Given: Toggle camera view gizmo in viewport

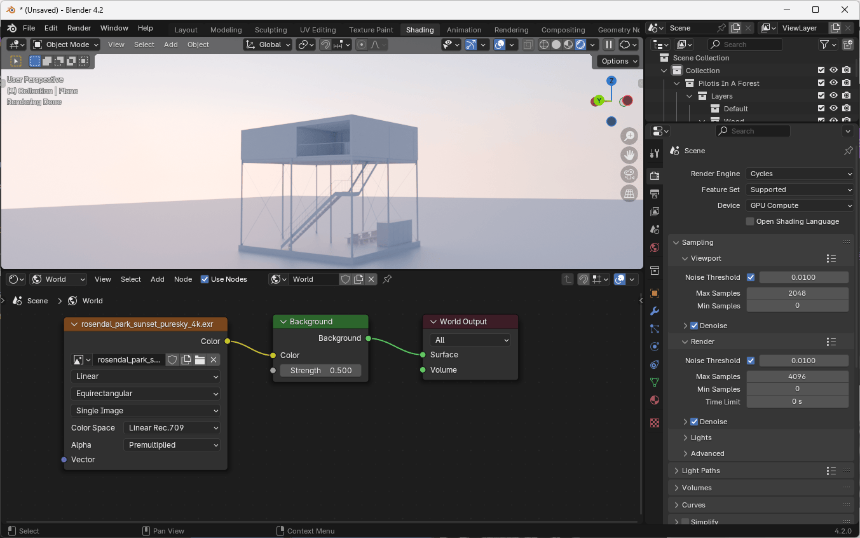Looking at the screenshot, I should click(x=629, y=174).
